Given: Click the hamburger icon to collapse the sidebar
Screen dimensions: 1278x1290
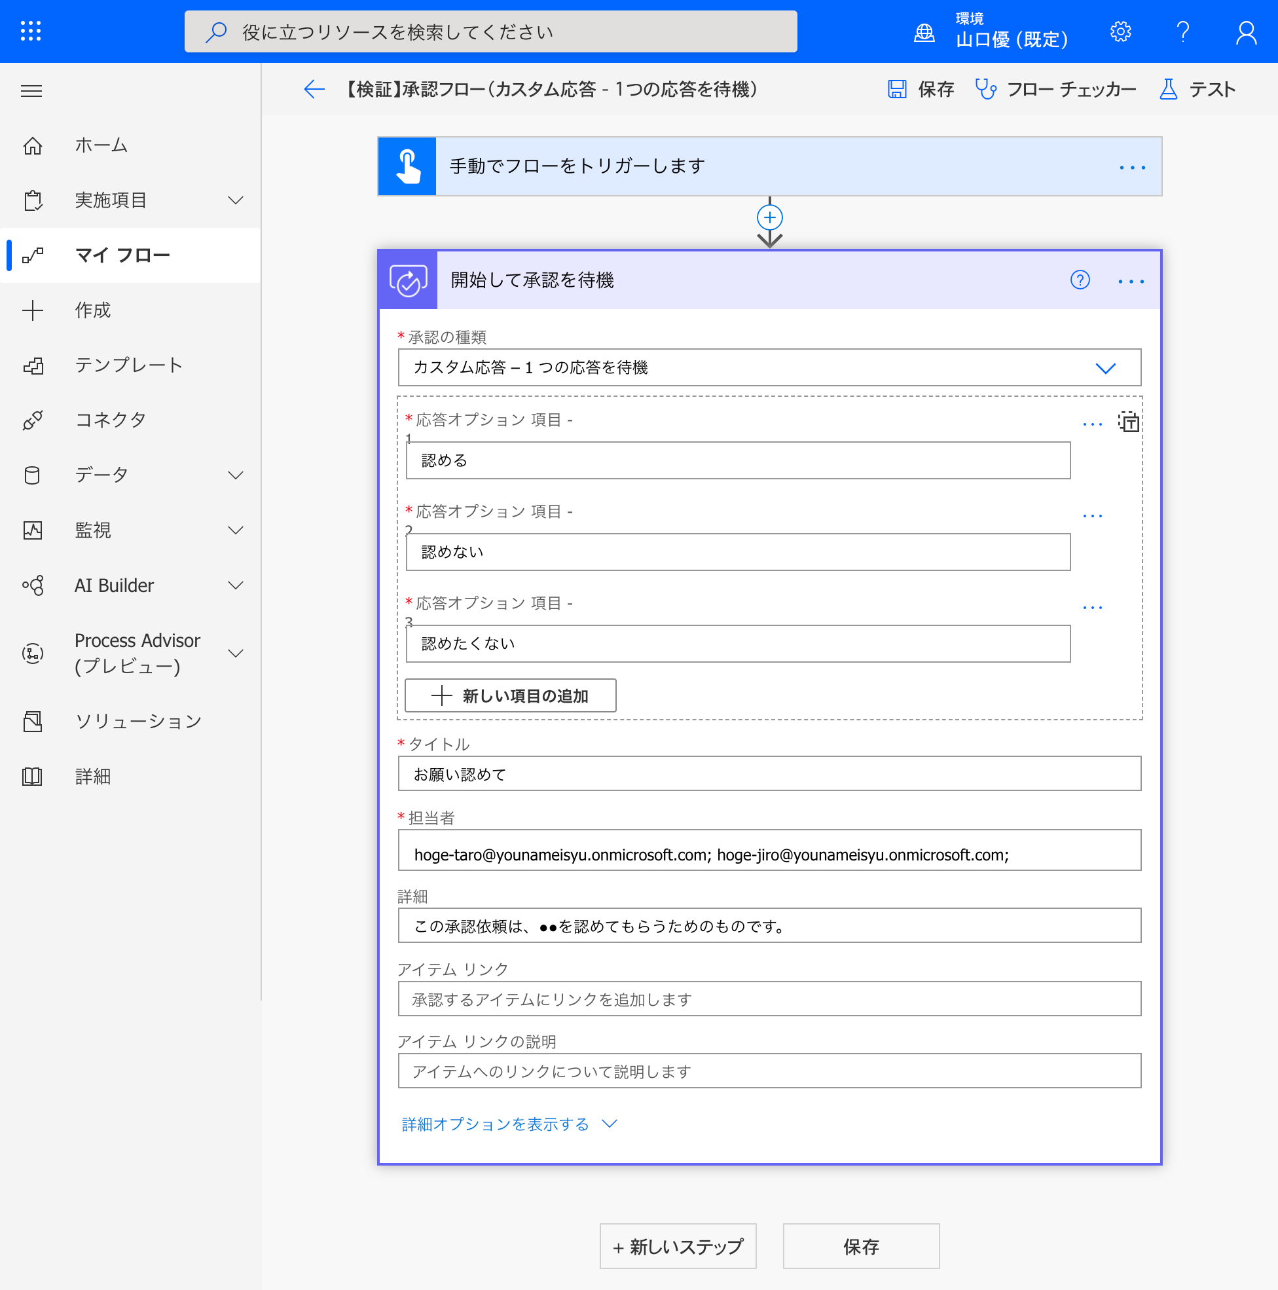Looking at the screenshot, I should point(31,91).
